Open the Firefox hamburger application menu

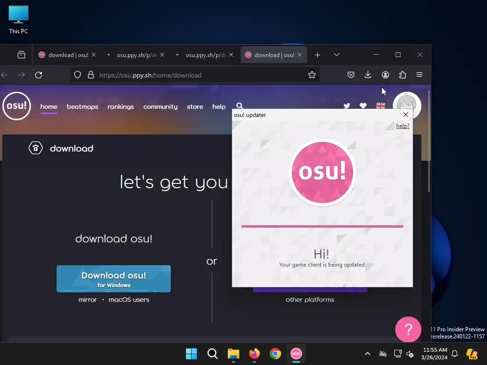click(419, 75)
